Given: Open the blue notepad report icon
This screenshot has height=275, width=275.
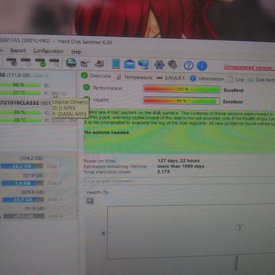Looking at the screenshot, I should point(116,63).
